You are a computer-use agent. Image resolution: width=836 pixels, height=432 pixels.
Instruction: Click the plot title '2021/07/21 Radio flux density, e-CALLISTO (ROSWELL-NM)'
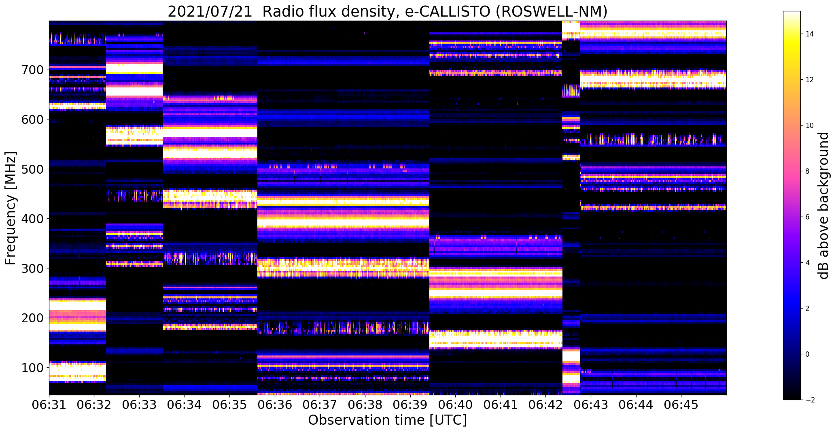(388, 11)
